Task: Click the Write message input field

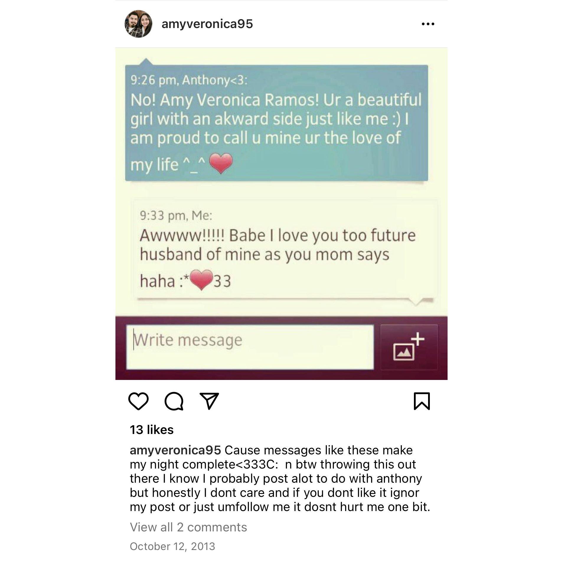Action: pos(250,347)
